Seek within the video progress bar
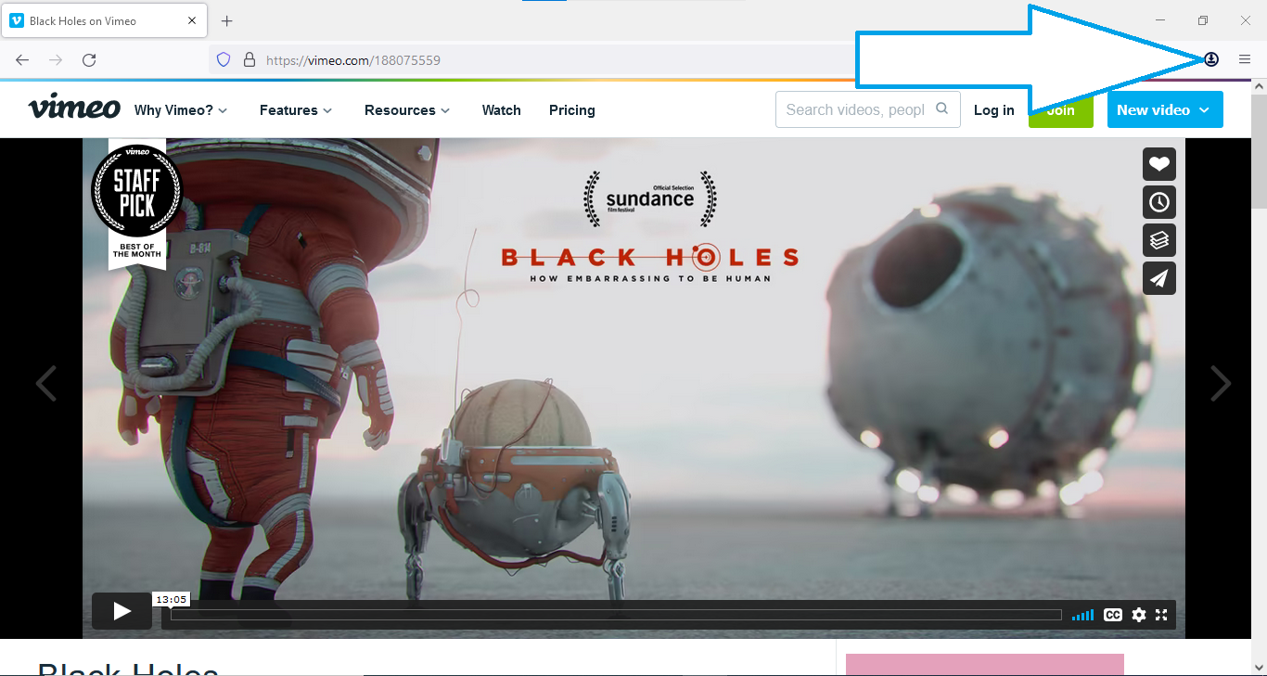1267x676 pixels. [x=616, y=615]
